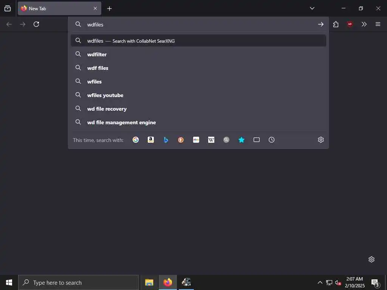This screenshot has width=387, height=290.
Task: Open File Explorer from the taskbar
Action: tap(149, 282)
